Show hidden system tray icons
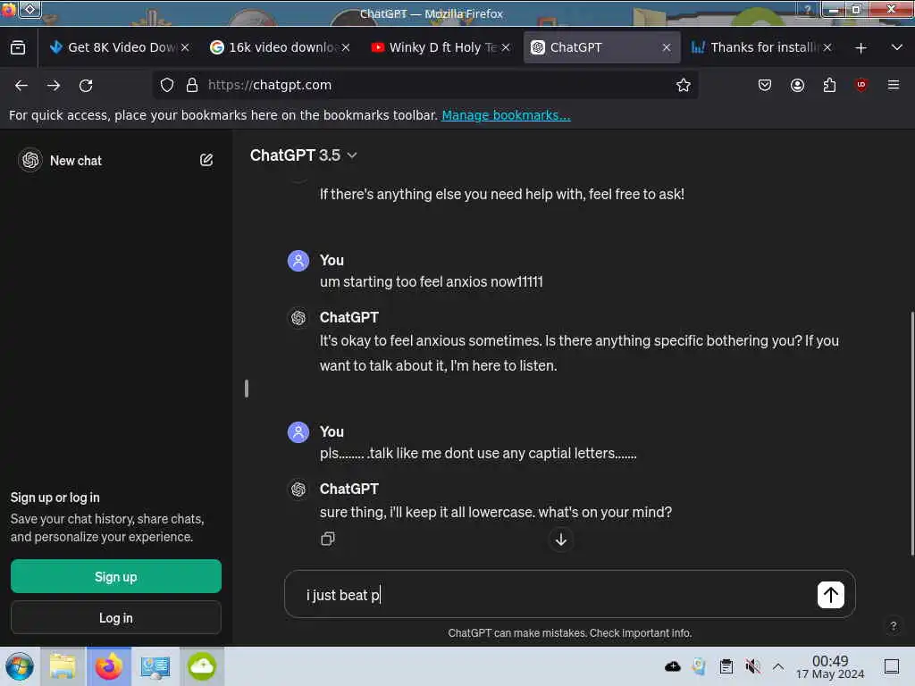The height and width of the screenshot is (686, 915). coord(778,666)
